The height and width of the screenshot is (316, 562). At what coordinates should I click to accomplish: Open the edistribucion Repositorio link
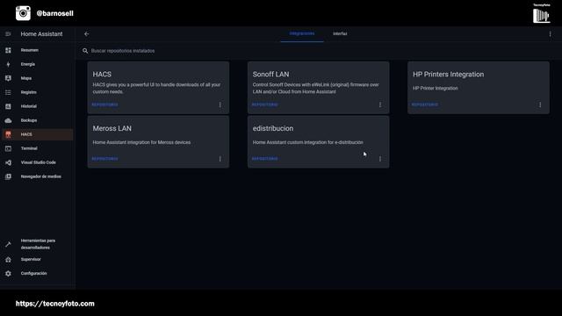click(x=264, y=159)
